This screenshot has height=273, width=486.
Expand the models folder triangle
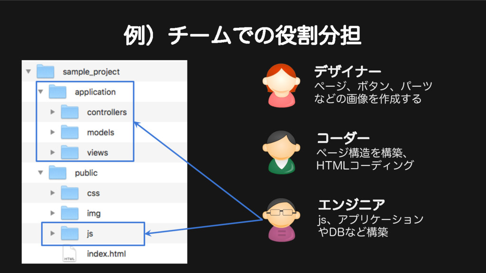click(x=53, y=132)
